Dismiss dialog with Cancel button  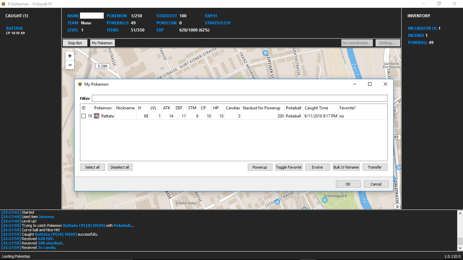coord(376,184)
